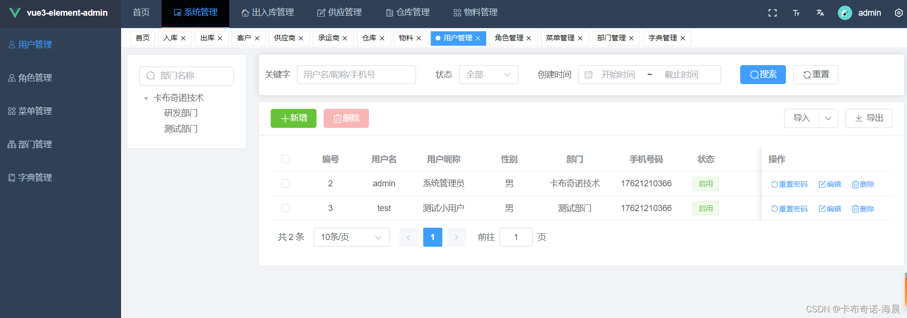Open the 状态 dropdown

click(x=489, y=75)
